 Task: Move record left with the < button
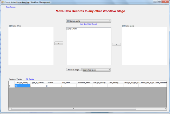coord(59,43)
